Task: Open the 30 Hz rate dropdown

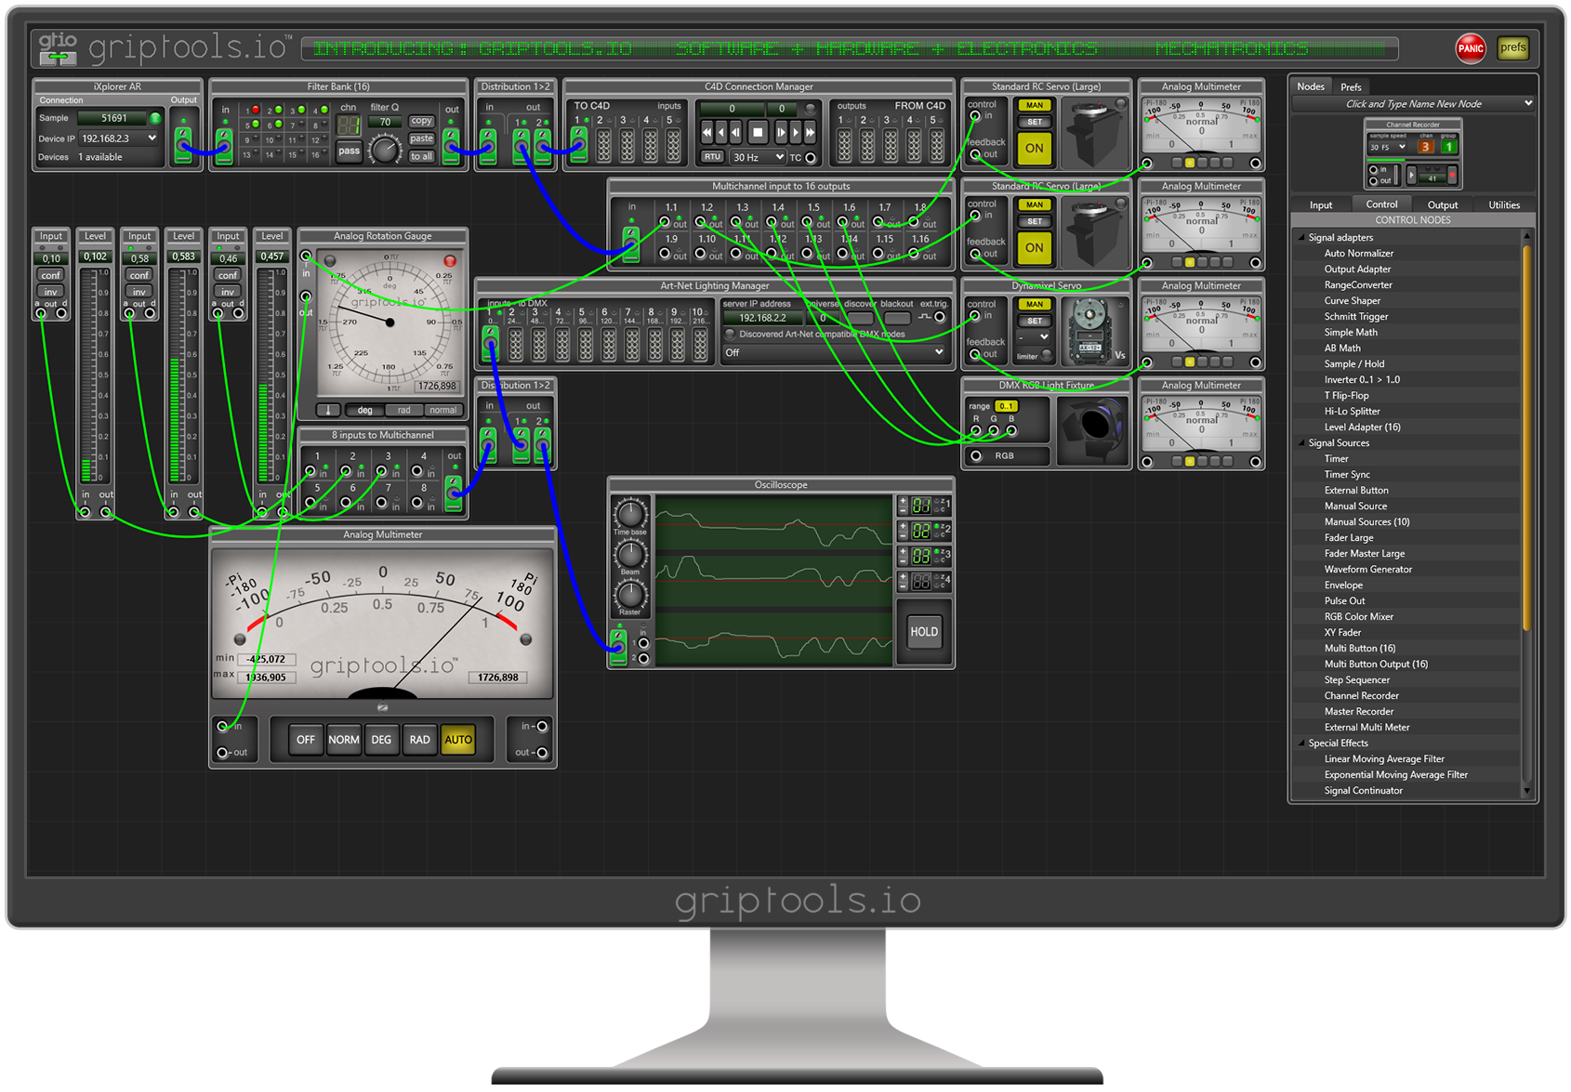Action: coord(758,157)
